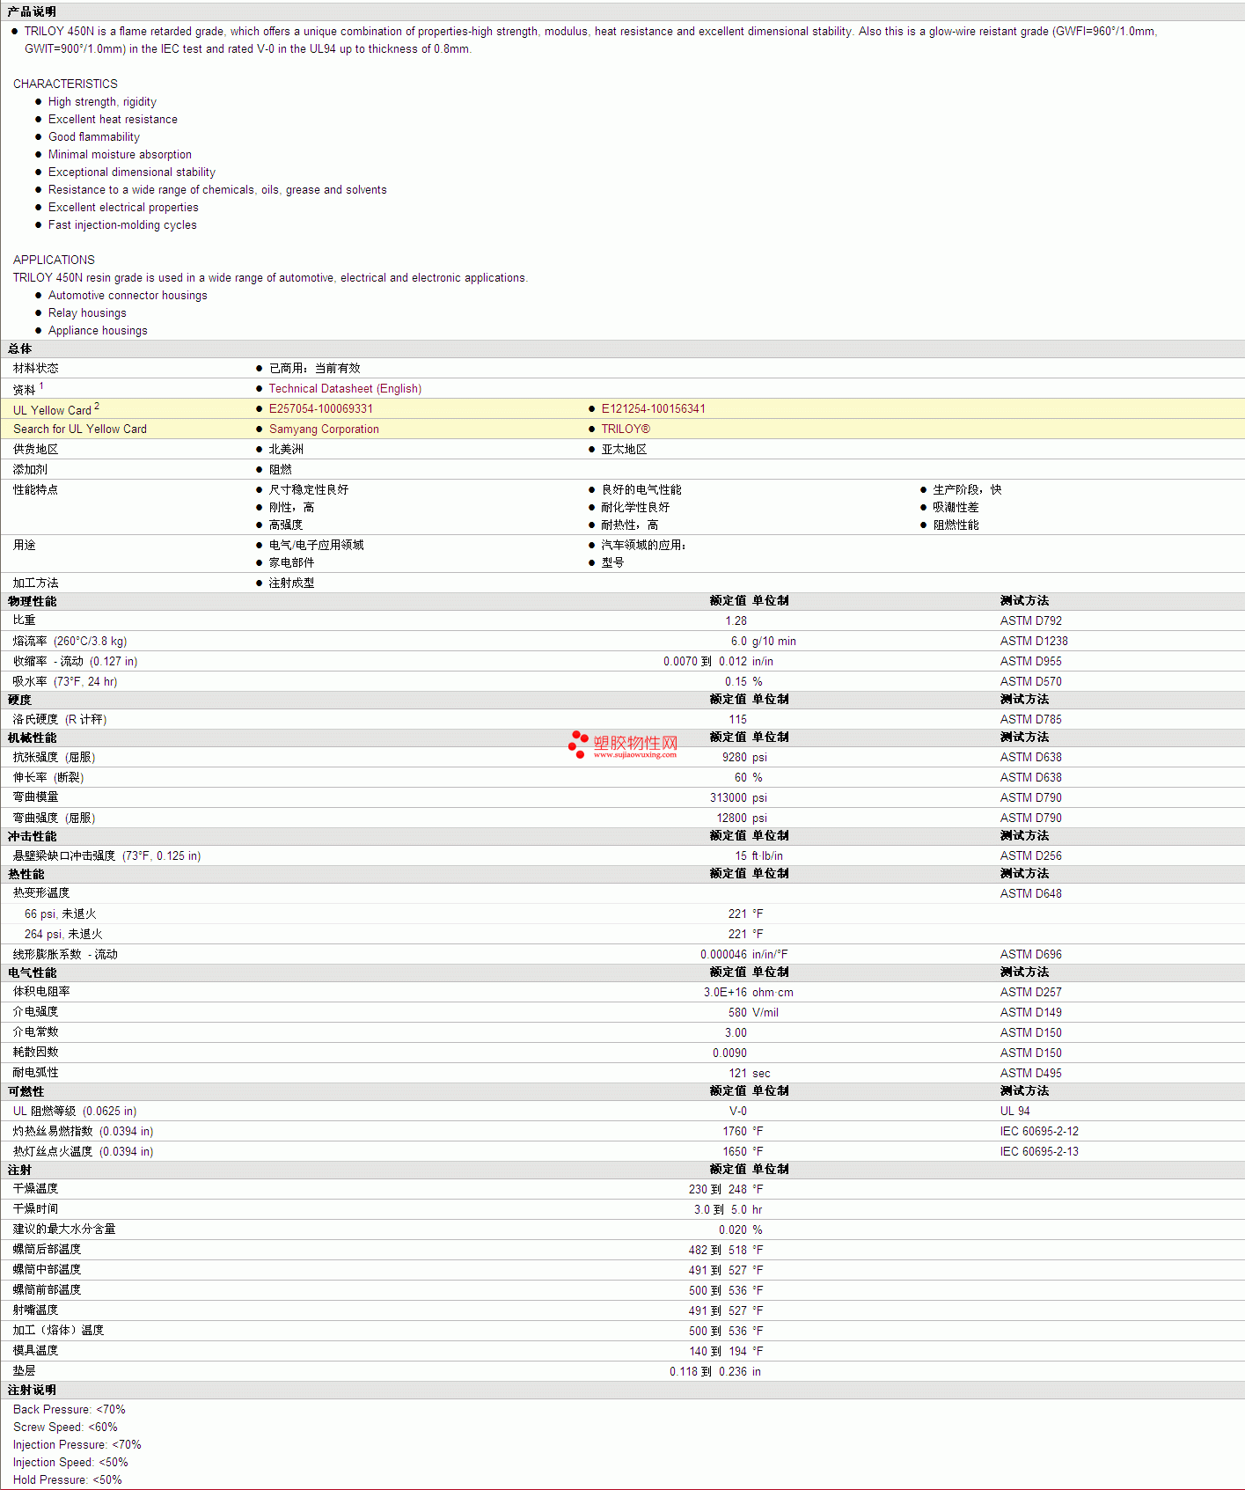This screenshot has height=1490, width=1245.
Task: Select "Fast injection-molding cycles" line
Action: [x=122, y=225]
